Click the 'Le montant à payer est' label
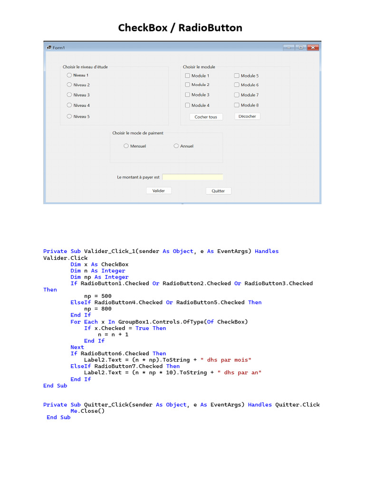365x487 pixels. [138, 177]
